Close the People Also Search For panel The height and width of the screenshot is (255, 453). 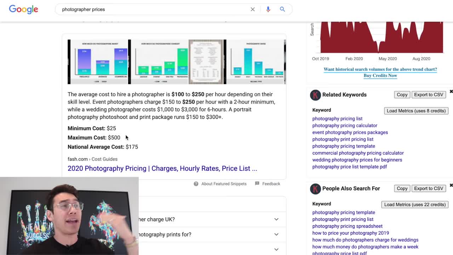click(x=451, y=186)
